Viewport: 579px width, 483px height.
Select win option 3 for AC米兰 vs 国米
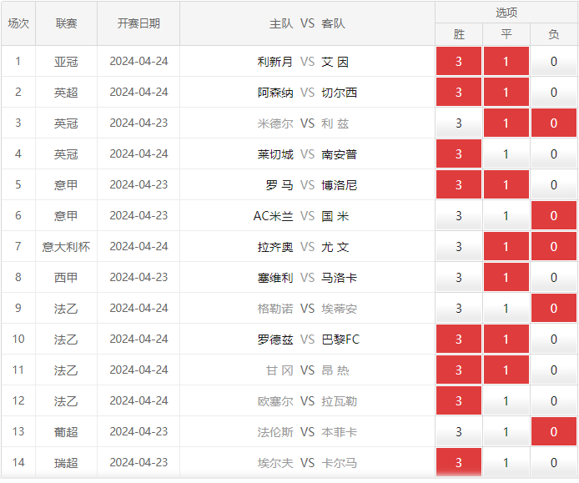[x=459, y=216]
